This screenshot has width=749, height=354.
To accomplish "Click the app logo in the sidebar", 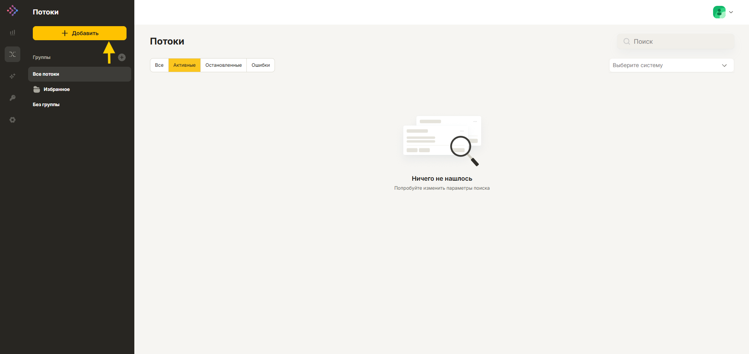I will (x=12, y=11).
